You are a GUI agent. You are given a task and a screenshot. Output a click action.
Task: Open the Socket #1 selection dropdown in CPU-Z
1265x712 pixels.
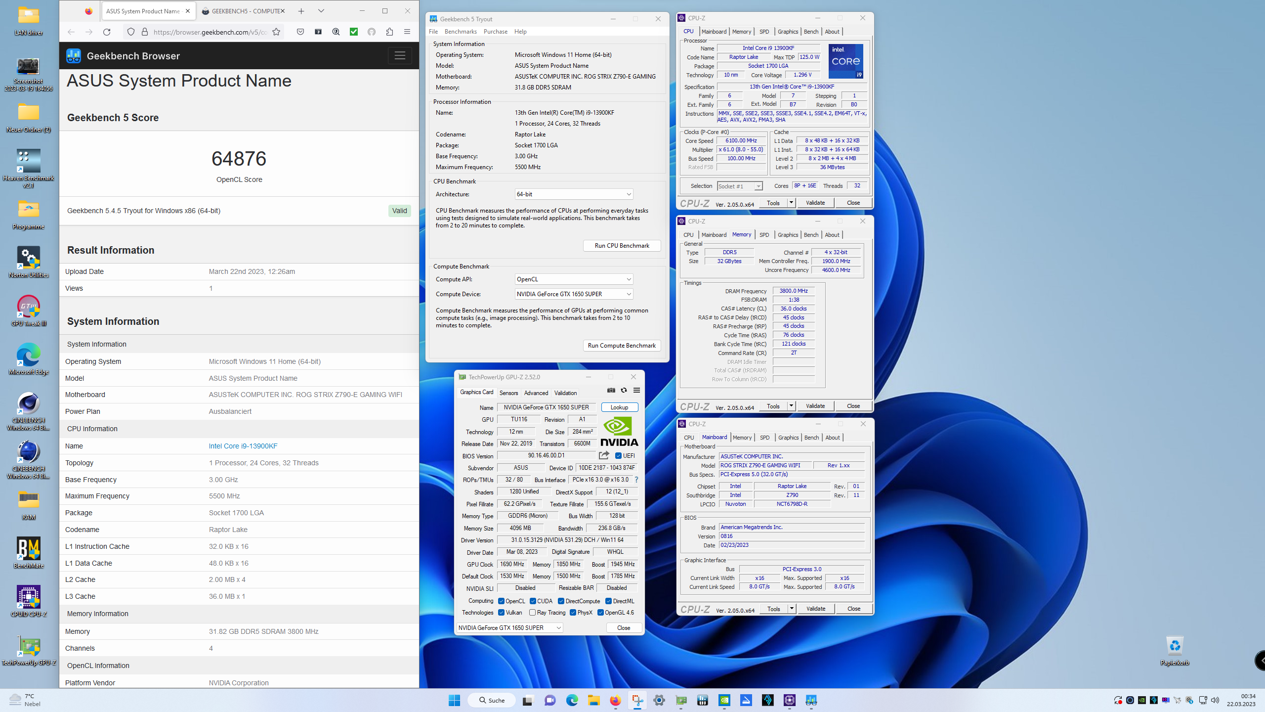pyautogui.click(x=740, y=186)
